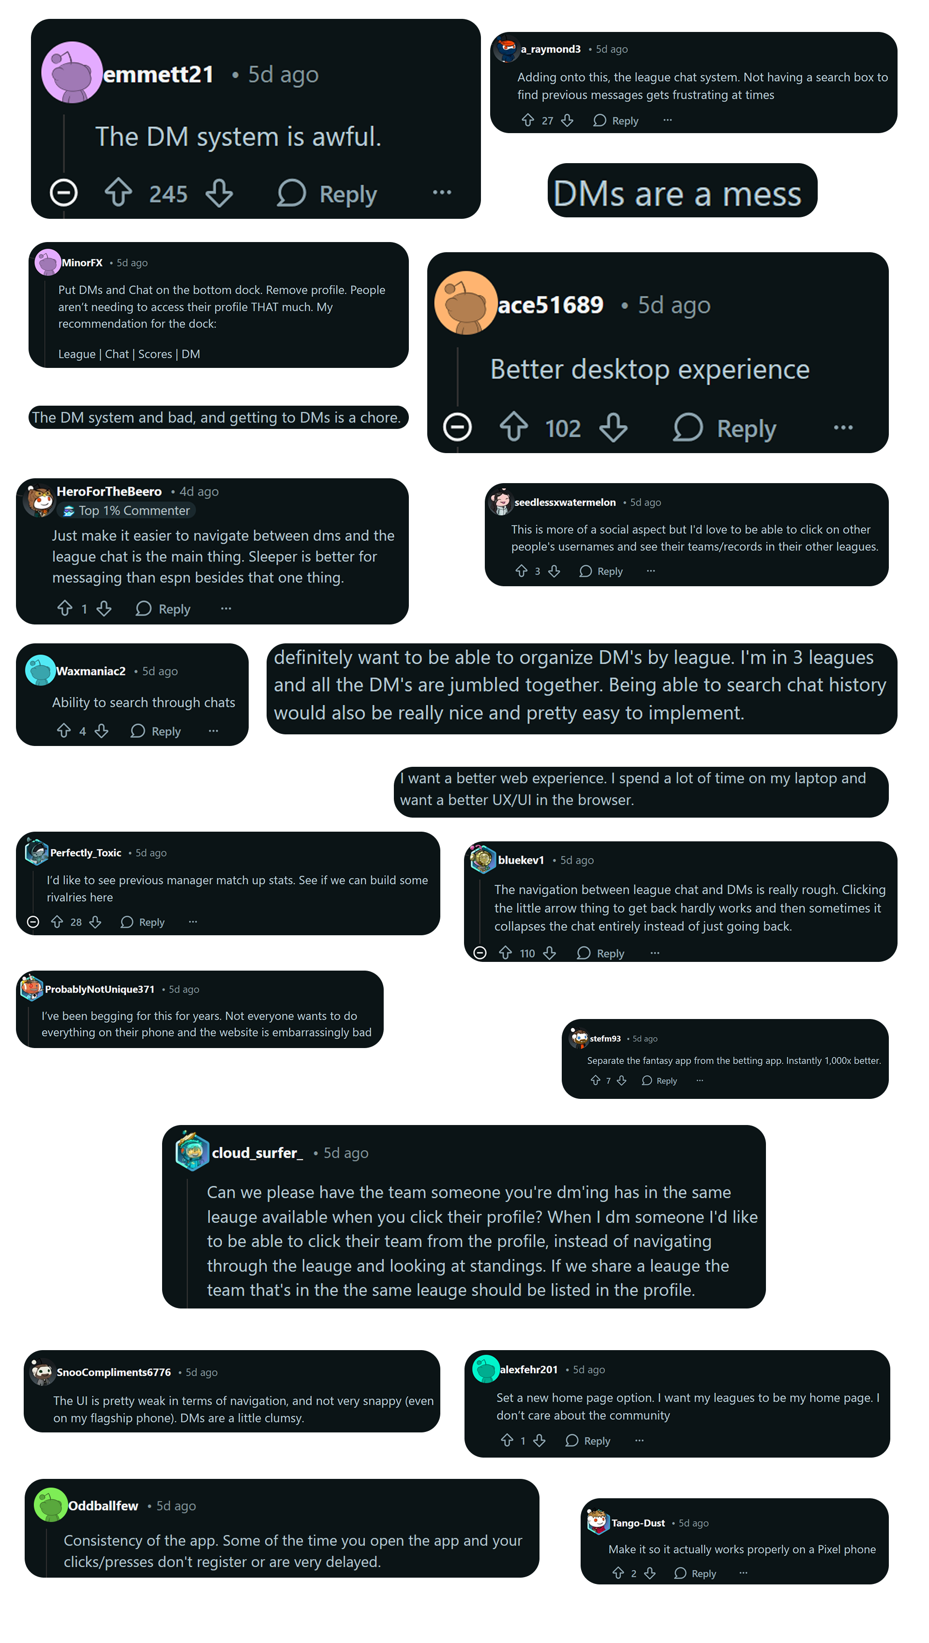Open more options for alexfehr201's comment
Image resolution: width=929 pixels, height=1643 pixels.
pyautogui.click(x=638, y=1441)
